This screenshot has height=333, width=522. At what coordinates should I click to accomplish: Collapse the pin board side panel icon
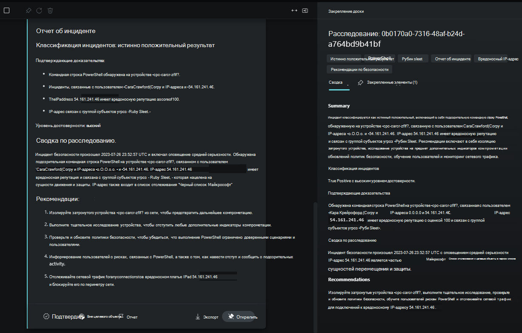tap(305, 11)
